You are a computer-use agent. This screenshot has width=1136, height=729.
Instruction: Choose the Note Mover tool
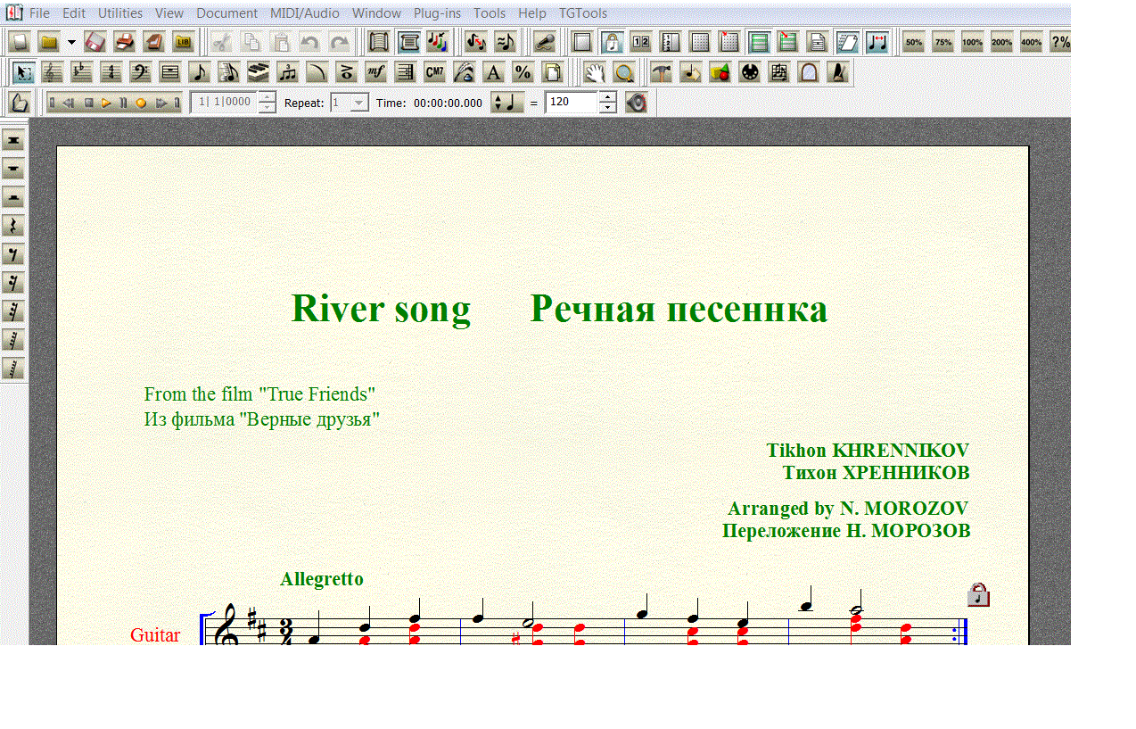click(x=691, y=72)
